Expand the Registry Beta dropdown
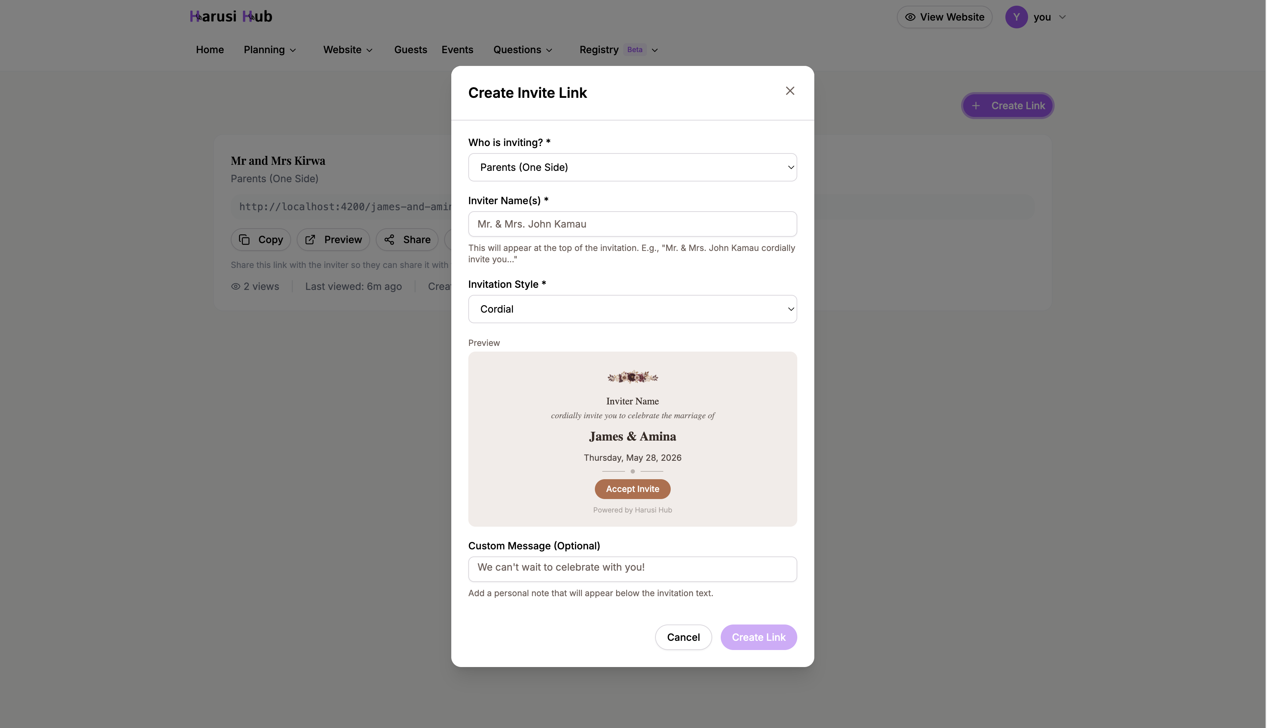1267x728 pixels. (x=655, y=50)
